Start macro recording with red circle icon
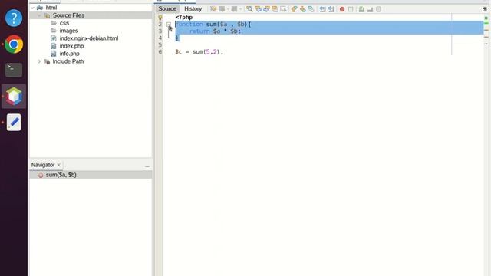 click(x=342, y=9)
